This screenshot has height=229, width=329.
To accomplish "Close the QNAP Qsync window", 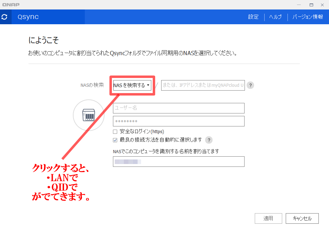I will [x=322, y=5].
